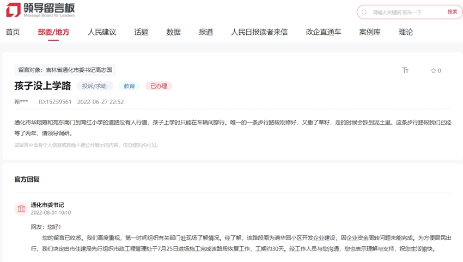Open the 政企直通车 menu item
This screenshot has width=463, height=262.
pos(323,32)
